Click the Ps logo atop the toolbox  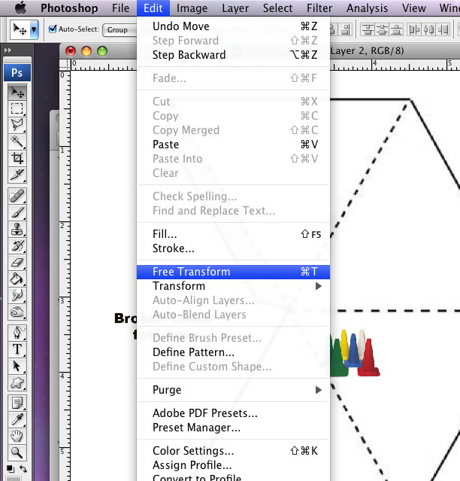point(17,73)
